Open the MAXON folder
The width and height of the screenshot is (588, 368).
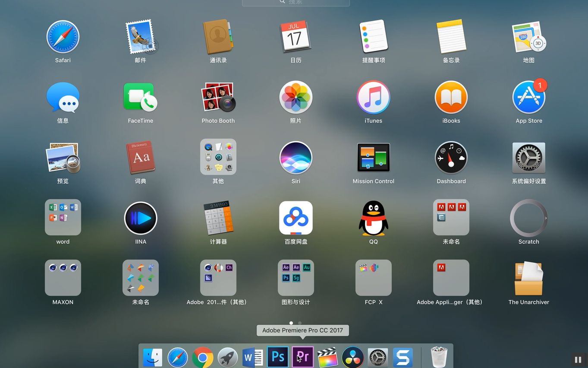(x=63, y=278)
